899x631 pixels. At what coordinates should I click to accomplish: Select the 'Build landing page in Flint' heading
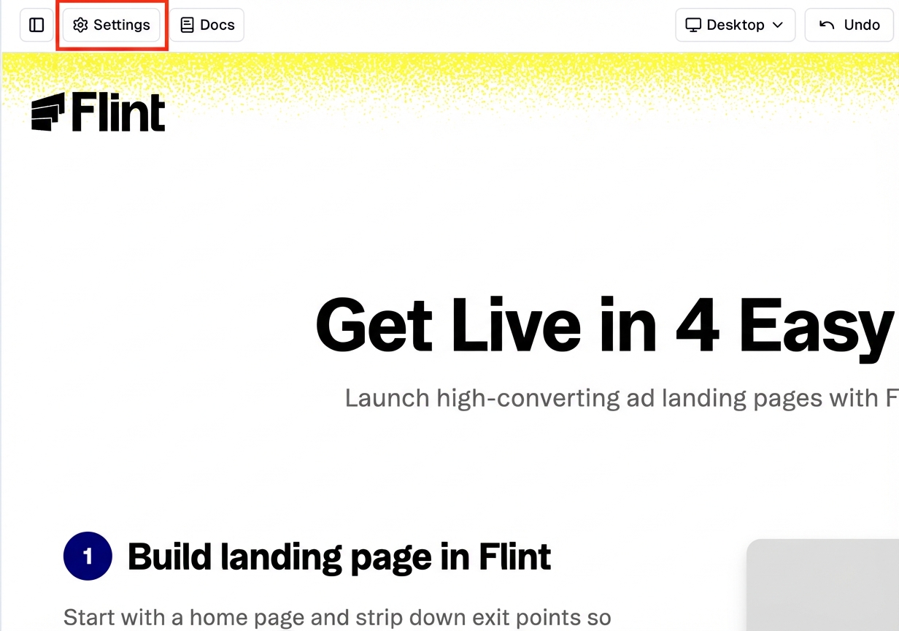click(339, 557)
